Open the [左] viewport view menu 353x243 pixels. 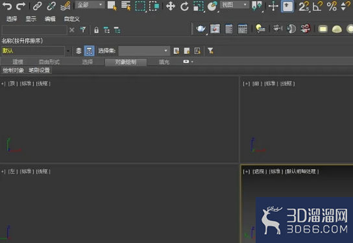12,172
